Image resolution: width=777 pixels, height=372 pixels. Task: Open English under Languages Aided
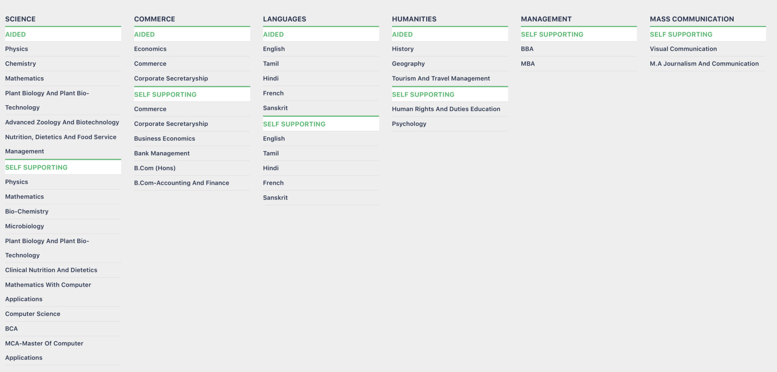pos(274,49)
